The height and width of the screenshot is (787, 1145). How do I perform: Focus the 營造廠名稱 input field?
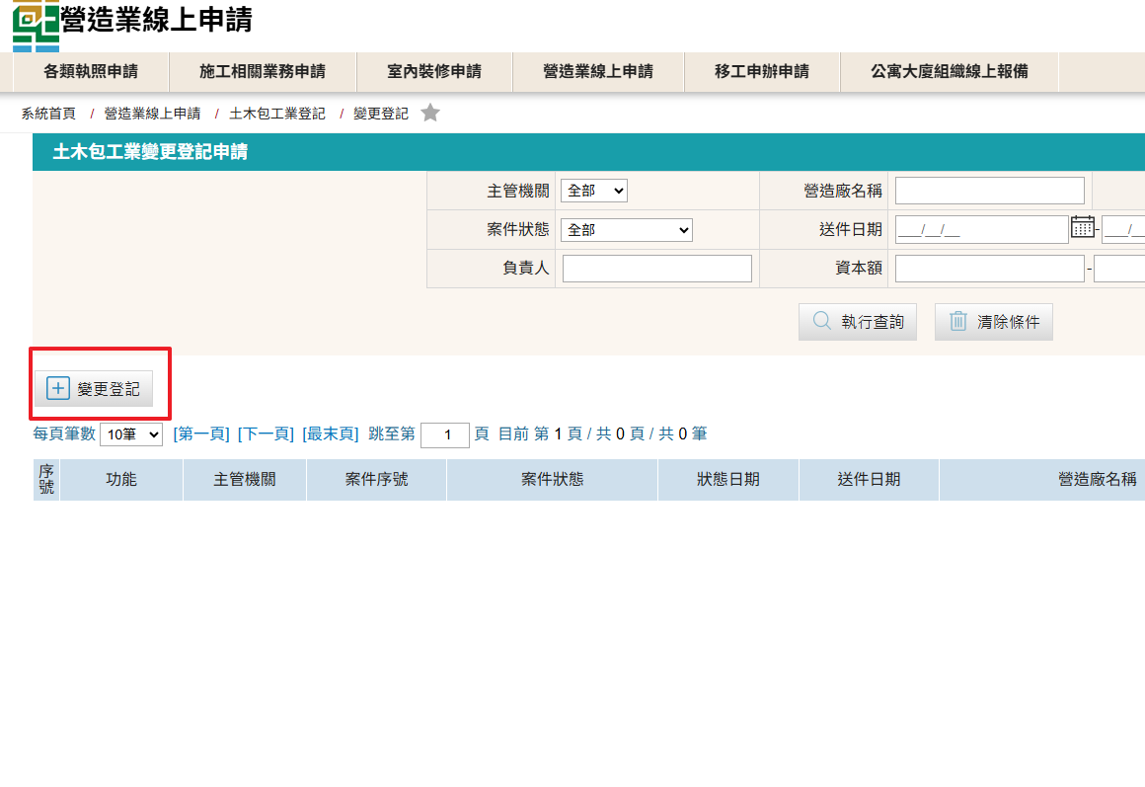click(989, 191)
